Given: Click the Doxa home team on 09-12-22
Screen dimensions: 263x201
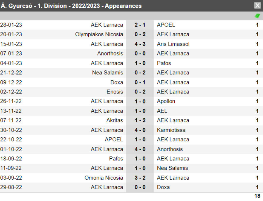Looking at the screenshot, I should 117,82.
